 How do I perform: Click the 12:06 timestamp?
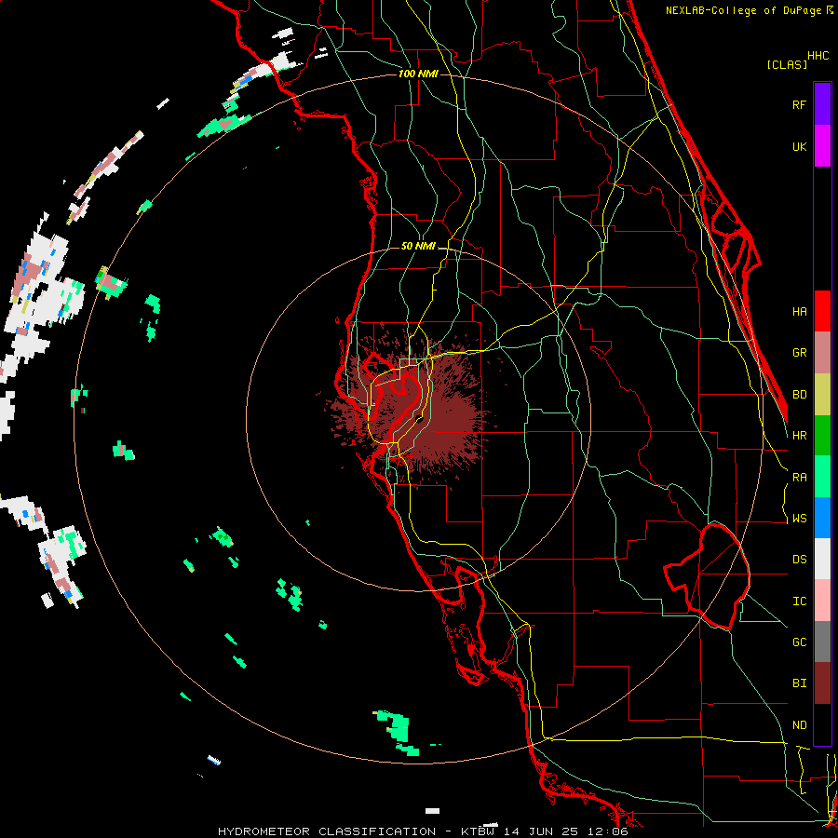pyautogui.click(x=606, y=831)
